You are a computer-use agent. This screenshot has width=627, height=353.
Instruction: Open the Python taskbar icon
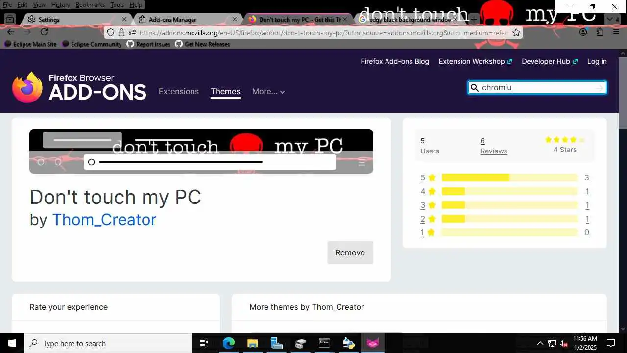(x=349, y=343)
